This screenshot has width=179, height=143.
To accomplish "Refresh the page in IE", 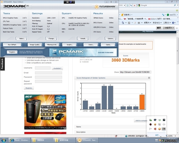I will click(131, 5).
